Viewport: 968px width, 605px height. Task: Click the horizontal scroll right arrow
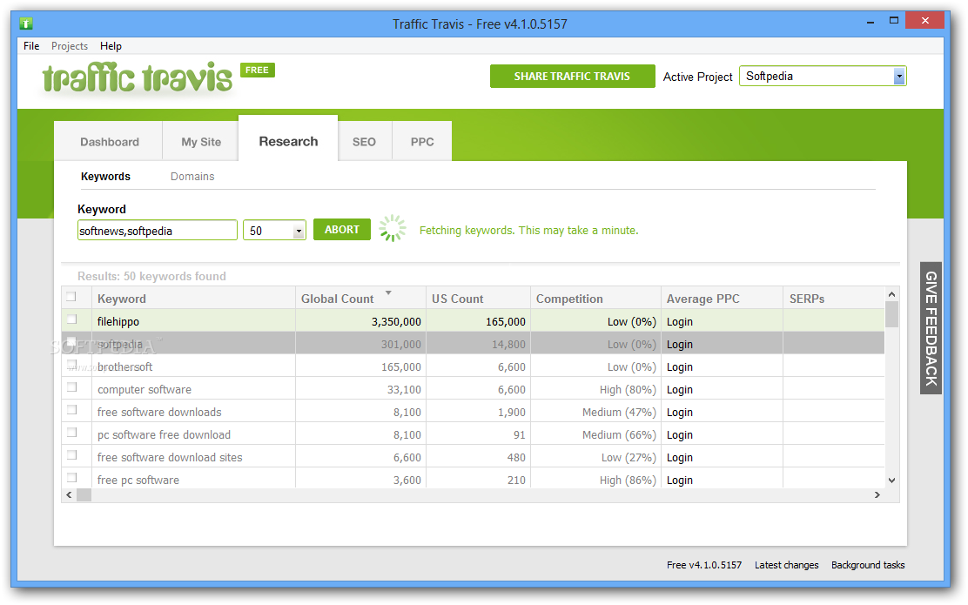877,495
